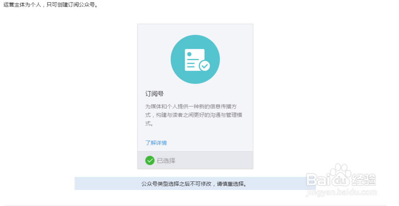Click the 订阅号 card title
Screen dimensions: 399x206
(x=154, y=93)
